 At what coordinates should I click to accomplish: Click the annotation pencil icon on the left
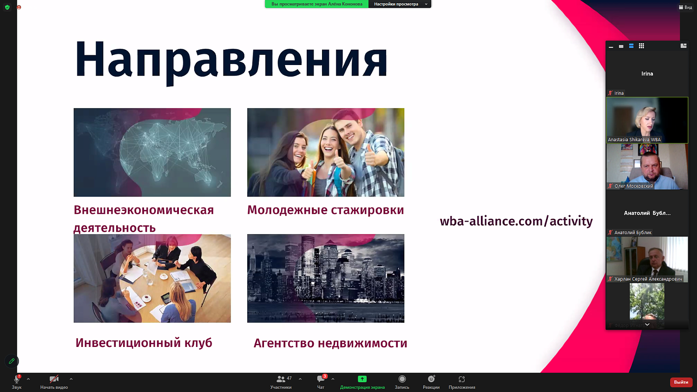(12, 361)
